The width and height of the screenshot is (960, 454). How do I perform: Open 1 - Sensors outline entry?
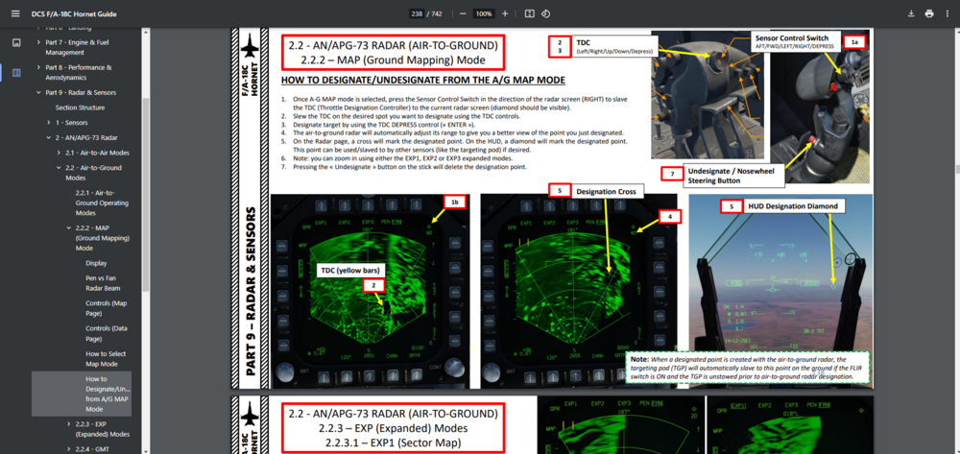[72, 122]
